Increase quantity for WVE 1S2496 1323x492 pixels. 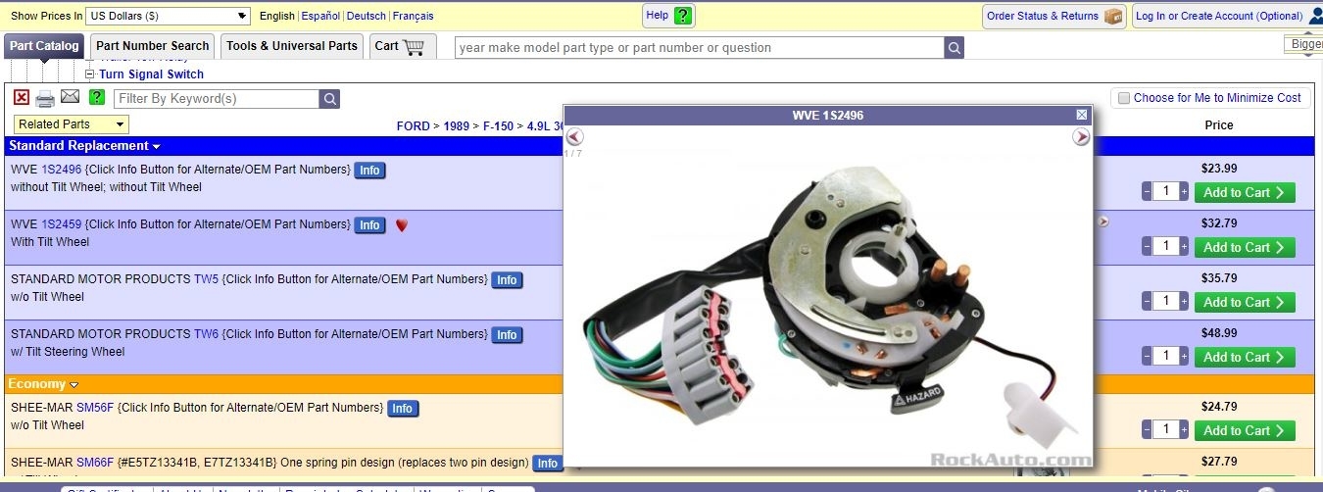click(1184, 192)
